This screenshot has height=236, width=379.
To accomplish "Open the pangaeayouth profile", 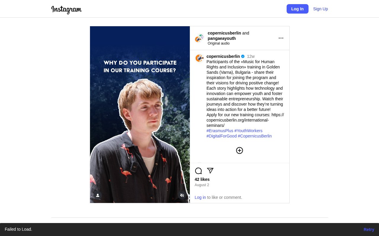I will [221, 38].
